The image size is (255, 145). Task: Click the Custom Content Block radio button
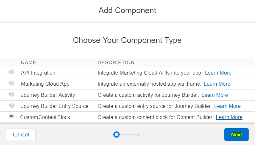click(11, 116)
